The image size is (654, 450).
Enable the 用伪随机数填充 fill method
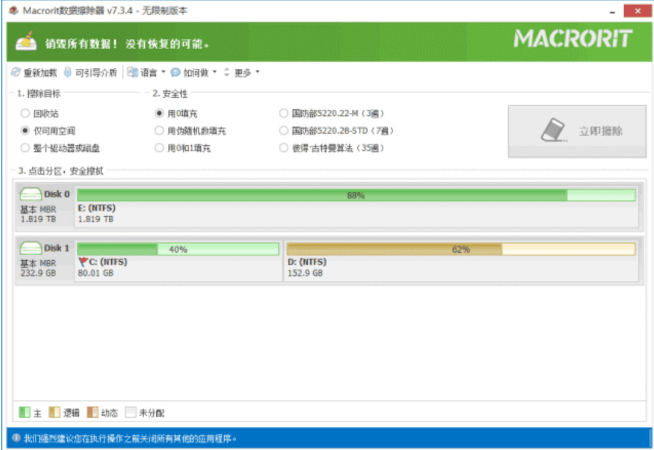coord(160,130)
